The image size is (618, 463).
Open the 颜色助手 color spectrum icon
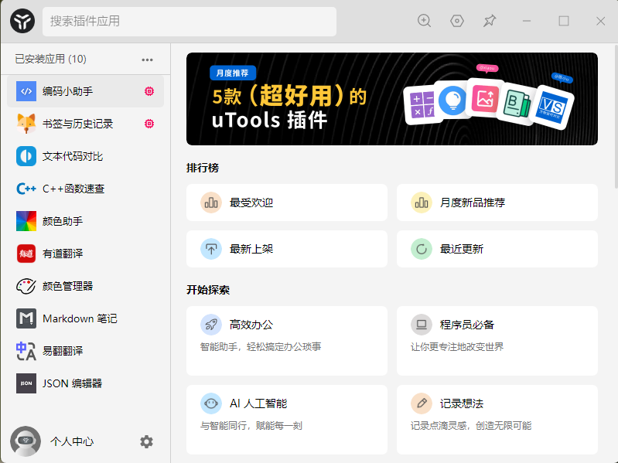tap(26, 221)
